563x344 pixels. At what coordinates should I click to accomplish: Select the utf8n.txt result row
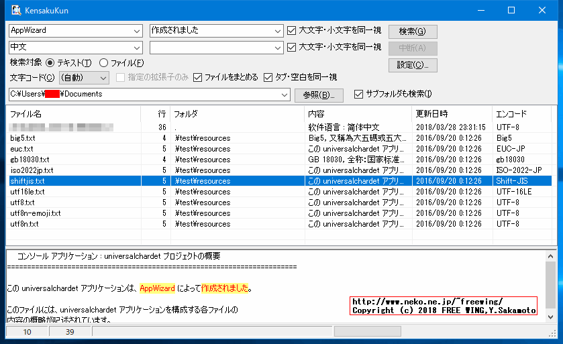[280, 224]
